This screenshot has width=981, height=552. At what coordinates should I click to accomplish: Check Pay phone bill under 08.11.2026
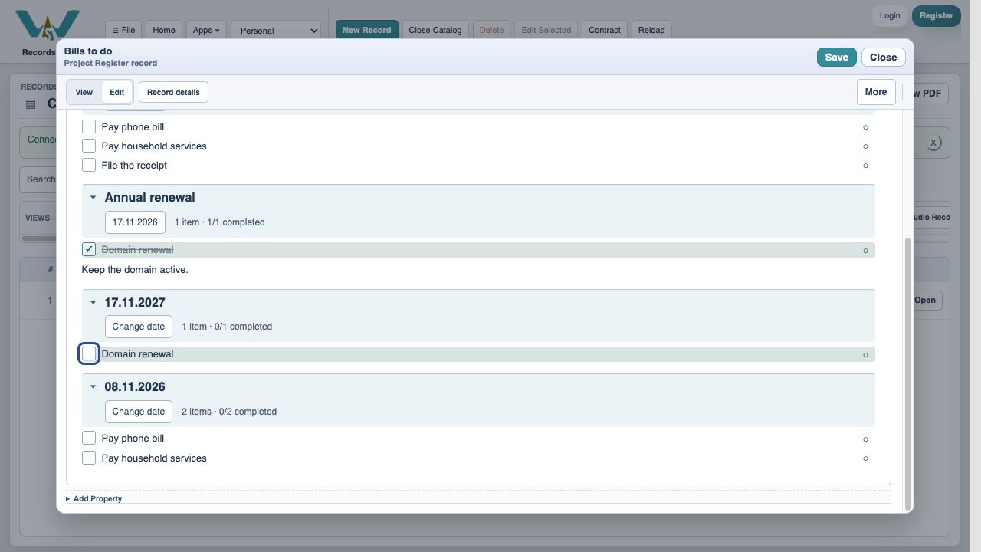pos(89,438)
